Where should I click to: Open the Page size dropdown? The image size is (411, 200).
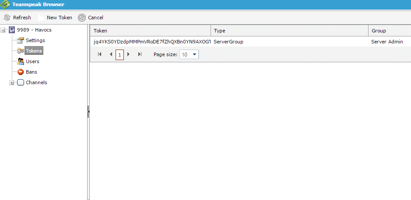click(x=194, y=54)
